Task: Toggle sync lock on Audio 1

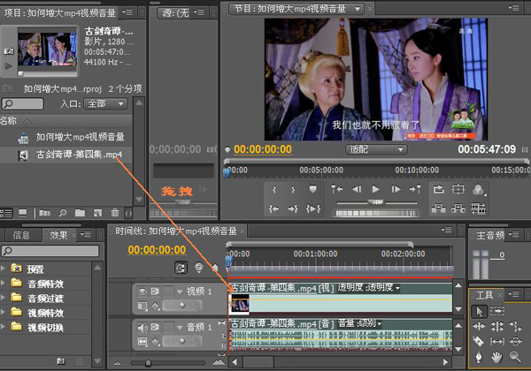Action: (x=155, y=327)
